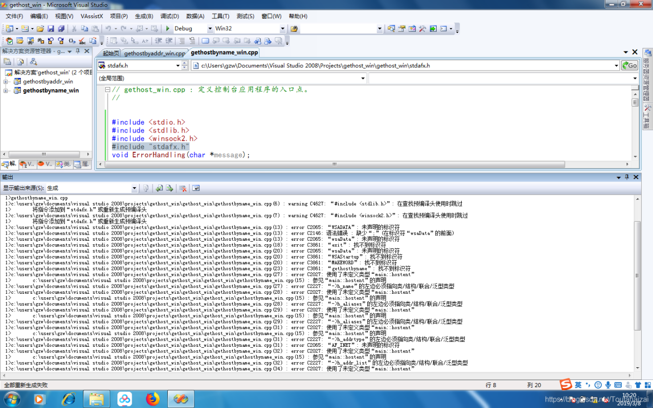
Task: Open Object Browser toolbar icon
Action: point(412,29)
